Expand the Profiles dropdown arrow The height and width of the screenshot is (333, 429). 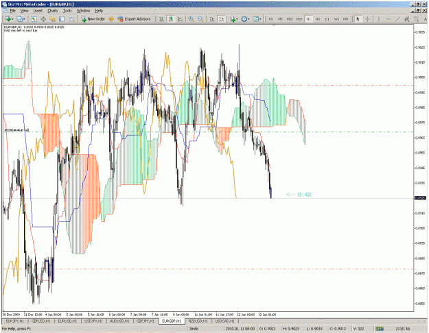[x=24, y=19]
